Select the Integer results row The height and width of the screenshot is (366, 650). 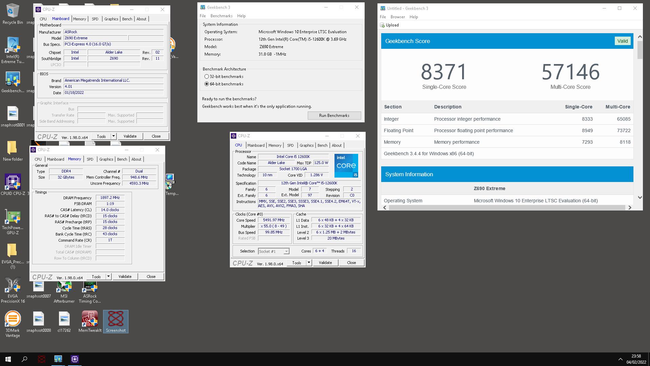pos(507,119)
